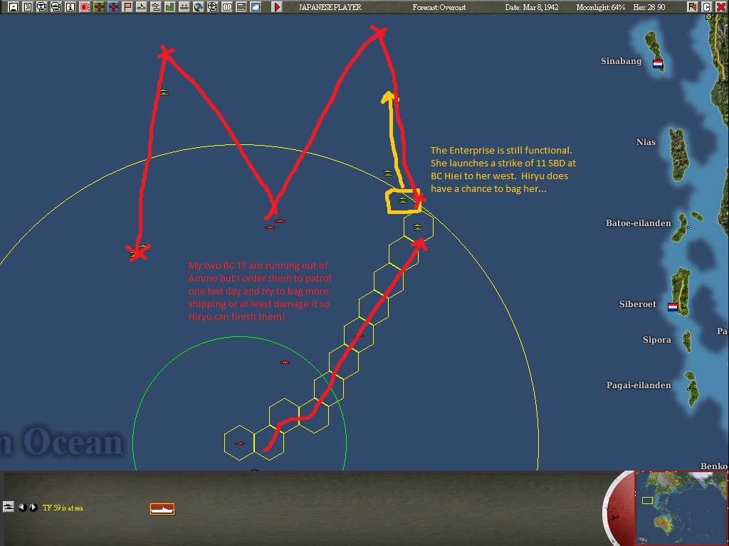
Task: Click the crosshair target toolbar icon
Action: pos(212,7)
